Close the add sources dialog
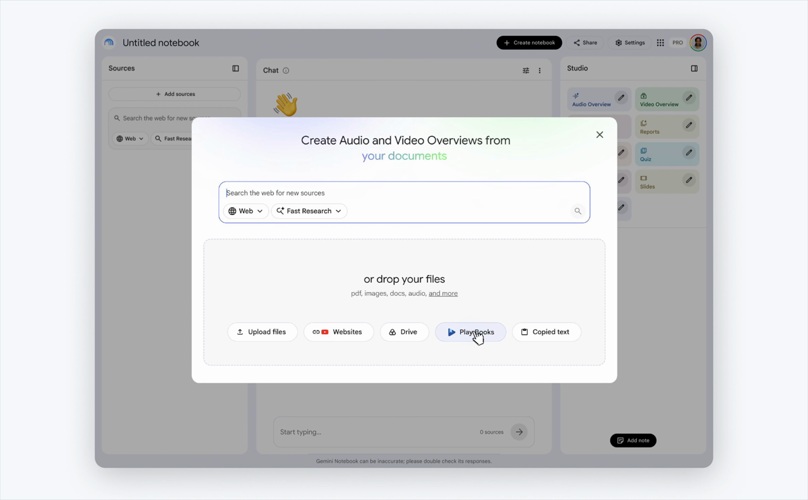Image resolution: width=808 pixels, height=500 pixels. point(600,135)
